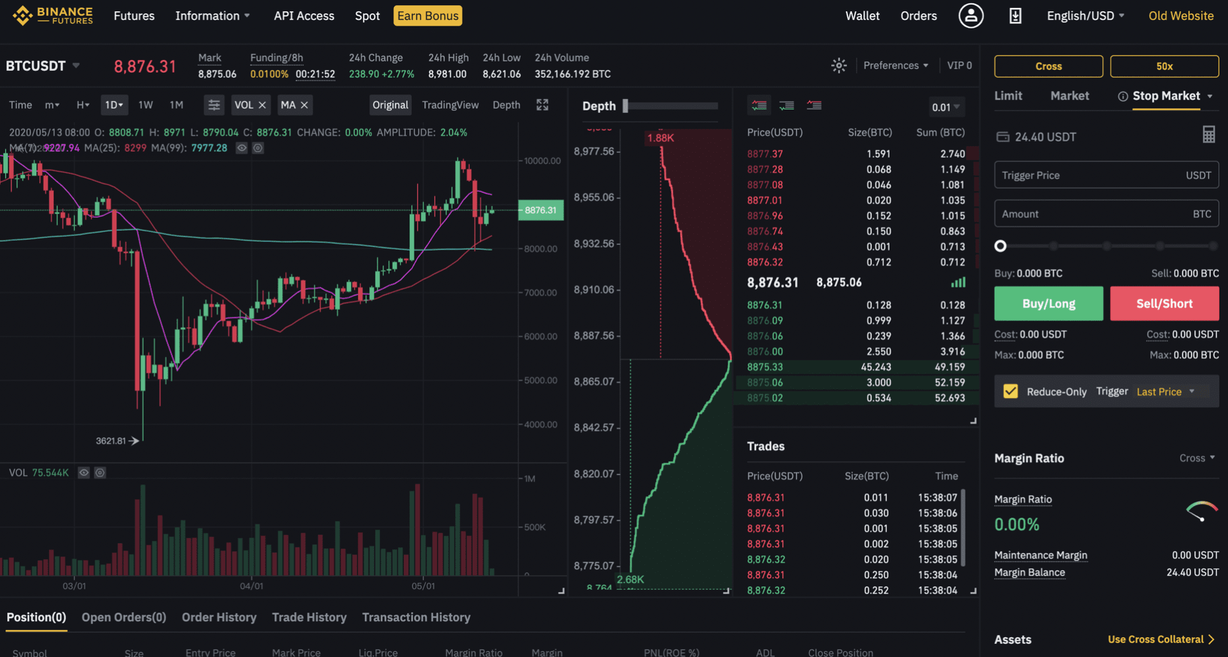Click the Depth range slider

(670, 106)
